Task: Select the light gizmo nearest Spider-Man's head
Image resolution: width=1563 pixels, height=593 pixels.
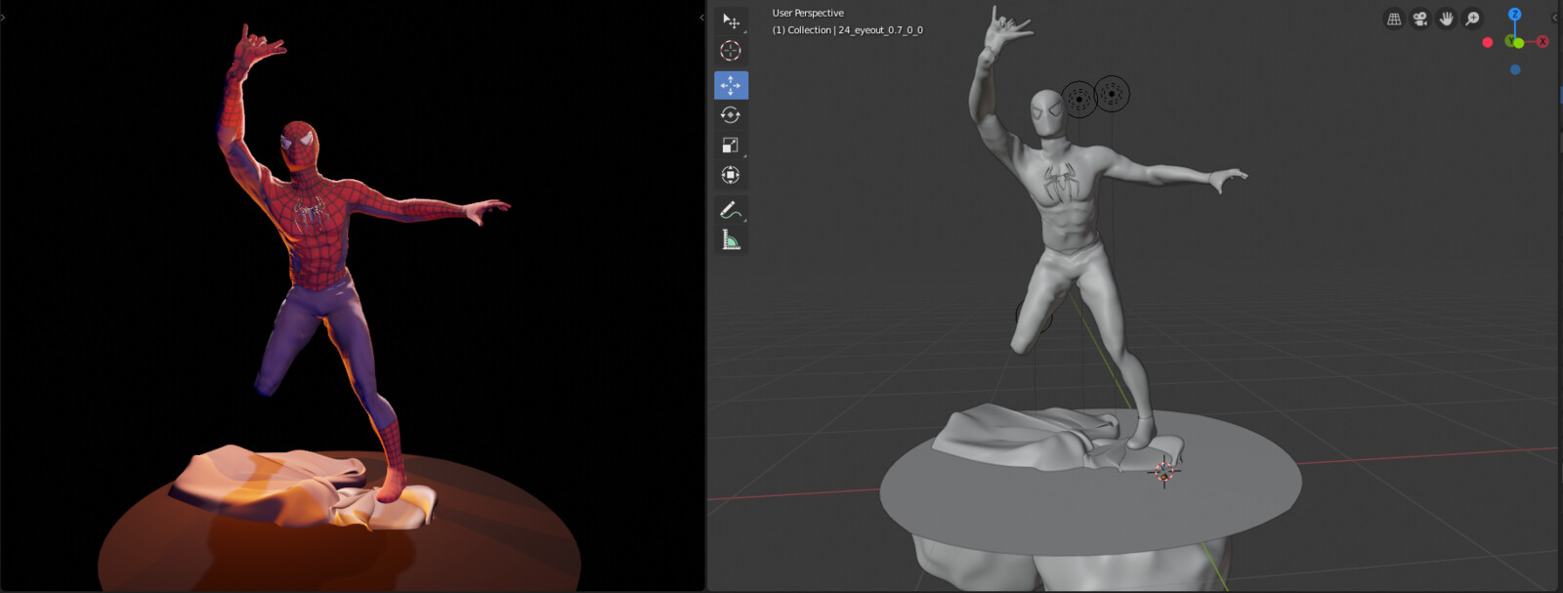Action: click(x=1078, y=99)
